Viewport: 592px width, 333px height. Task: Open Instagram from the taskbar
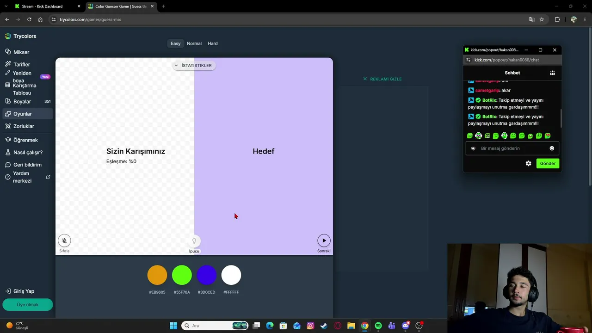point(310,326)
